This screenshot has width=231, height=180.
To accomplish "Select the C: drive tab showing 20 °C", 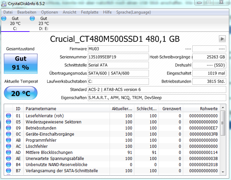I will tap(15, 23).
